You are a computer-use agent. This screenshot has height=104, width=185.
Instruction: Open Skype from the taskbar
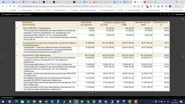(52, 101)
